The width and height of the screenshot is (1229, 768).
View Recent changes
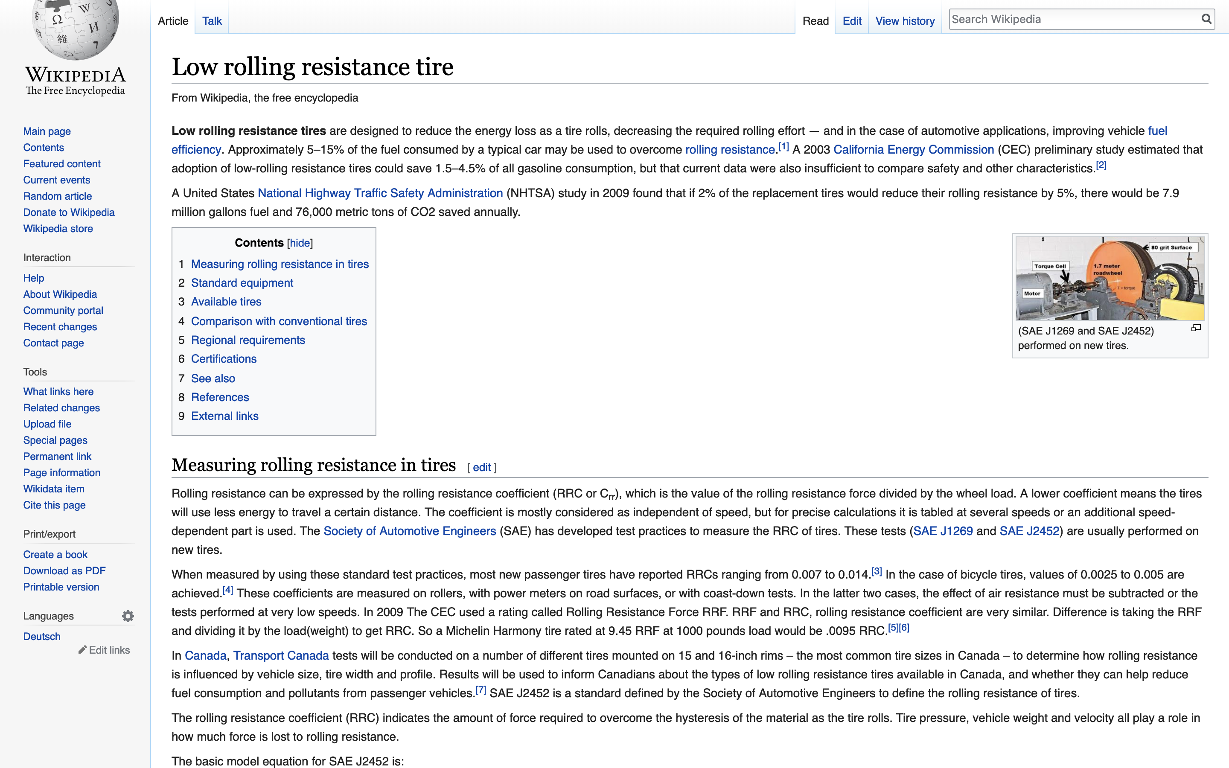click(x=60, y=326)
